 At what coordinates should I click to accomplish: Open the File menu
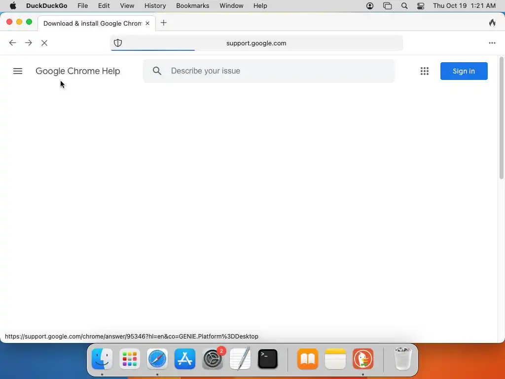tap(83, 6)
